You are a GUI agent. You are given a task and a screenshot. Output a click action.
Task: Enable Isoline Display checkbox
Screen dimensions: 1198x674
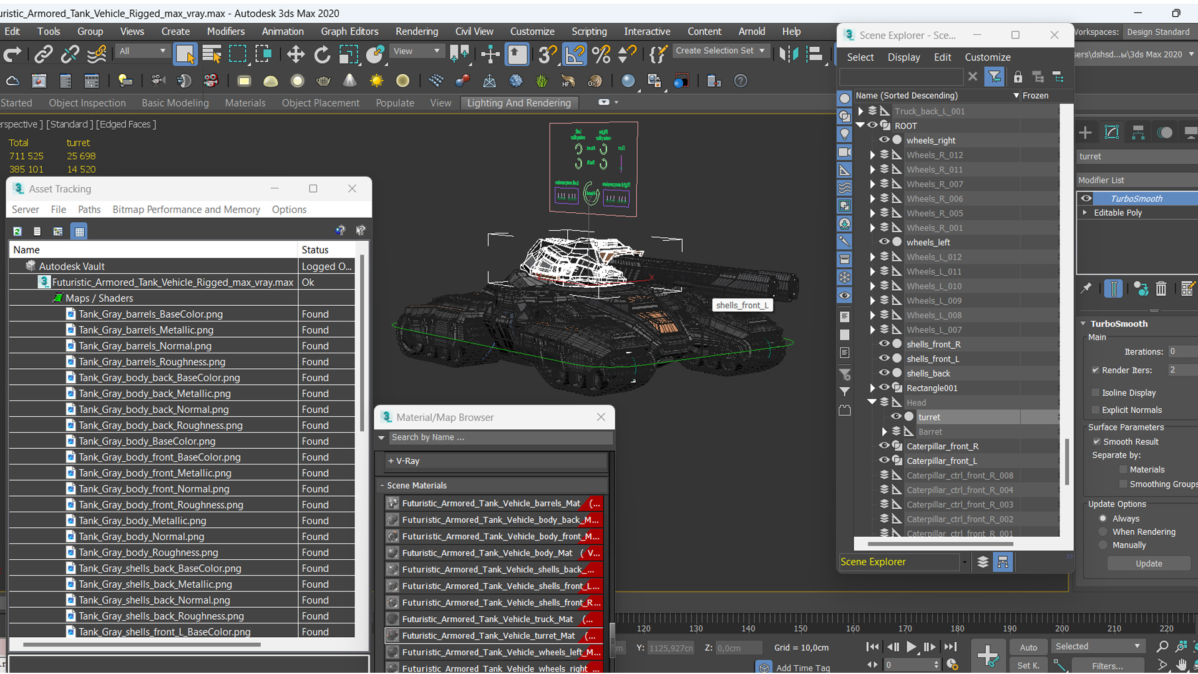[1096, 393]
